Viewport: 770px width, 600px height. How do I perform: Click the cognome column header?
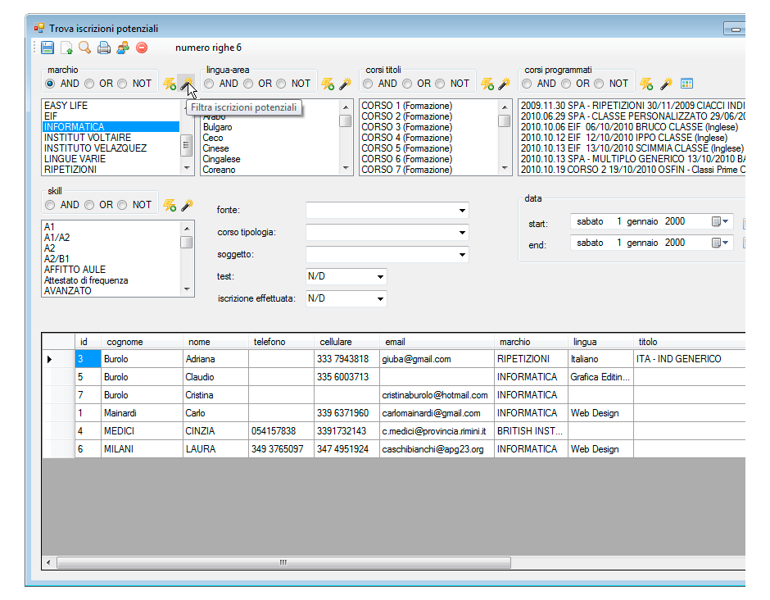pos(142,342)
